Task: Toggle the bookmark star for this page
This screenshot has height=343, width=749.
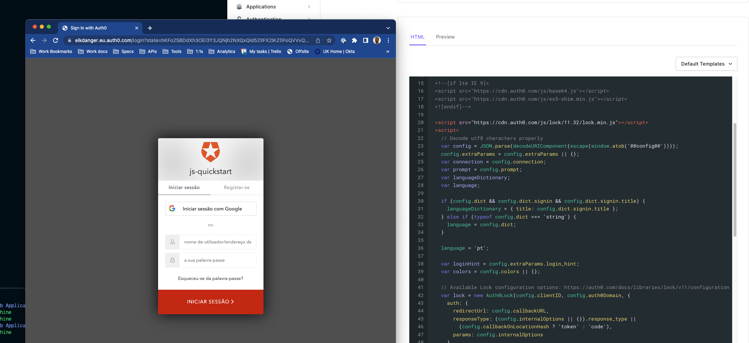Action: (x=329, y=40)
